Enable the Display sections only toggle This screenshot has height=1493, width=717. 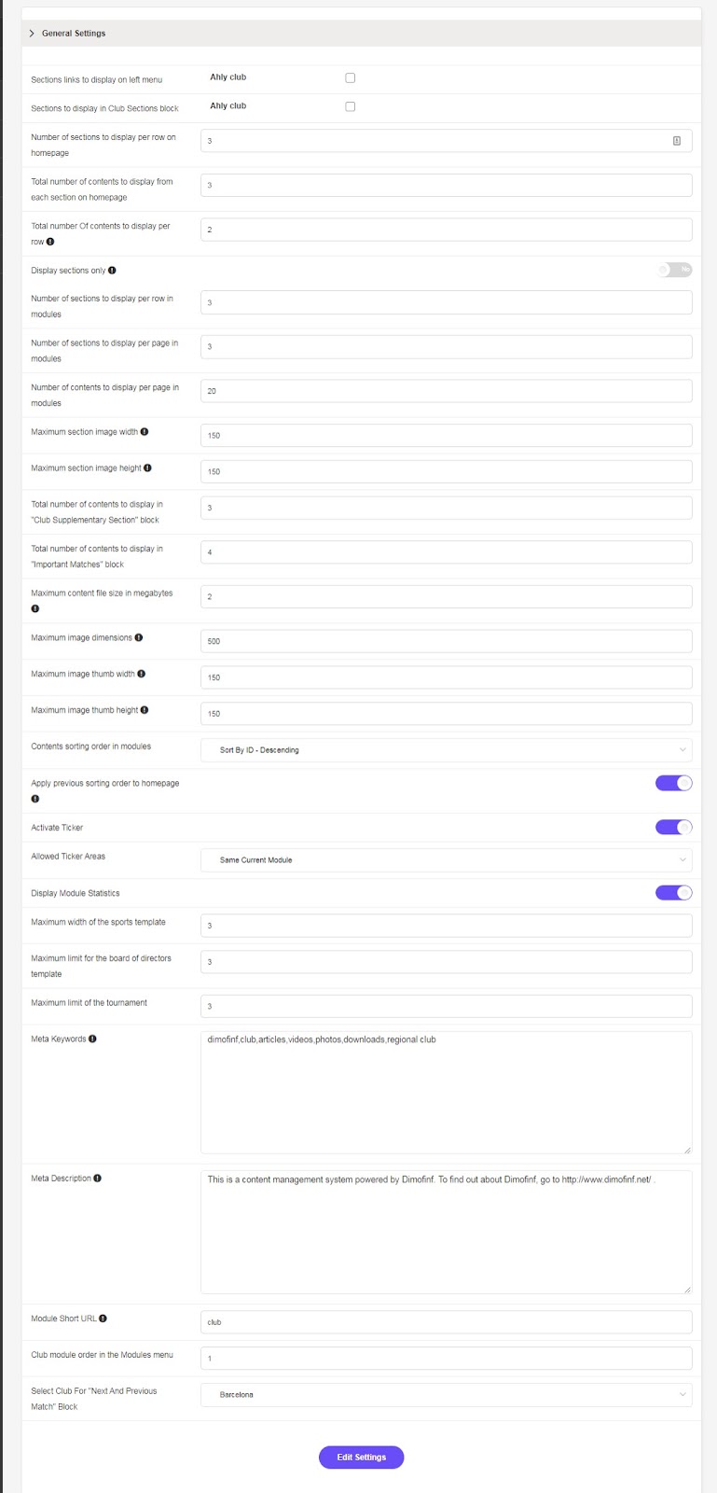(x=674, y=270)
